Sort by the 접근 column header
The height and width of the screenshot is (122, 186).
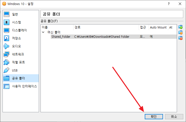(144, 27)
